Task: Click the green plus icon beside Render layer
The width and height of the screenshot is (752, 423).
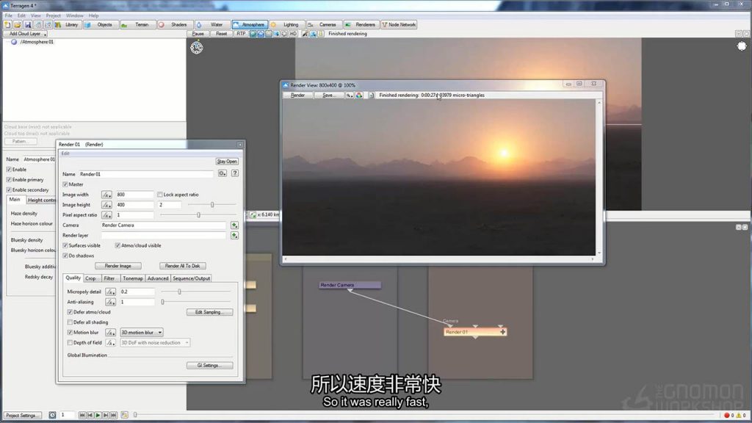Action: [x=234, y=236]
